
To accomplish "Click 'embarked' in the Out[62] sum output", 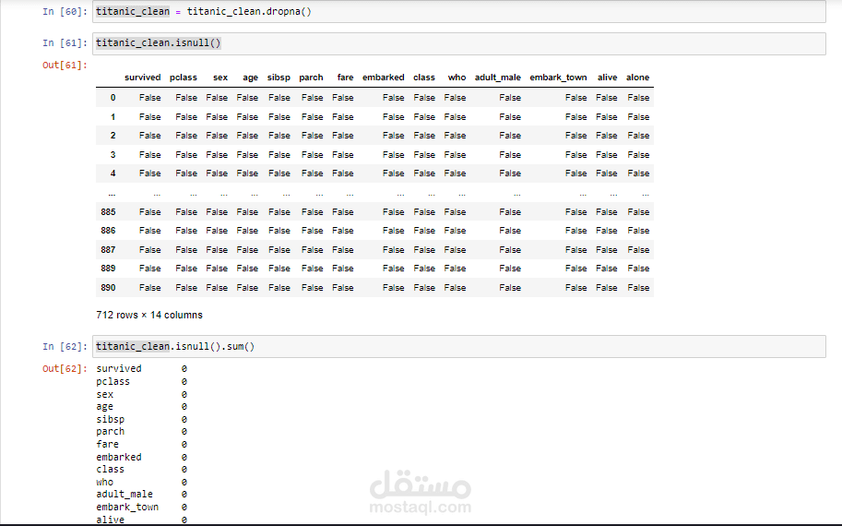I will (x=119, y=457).
